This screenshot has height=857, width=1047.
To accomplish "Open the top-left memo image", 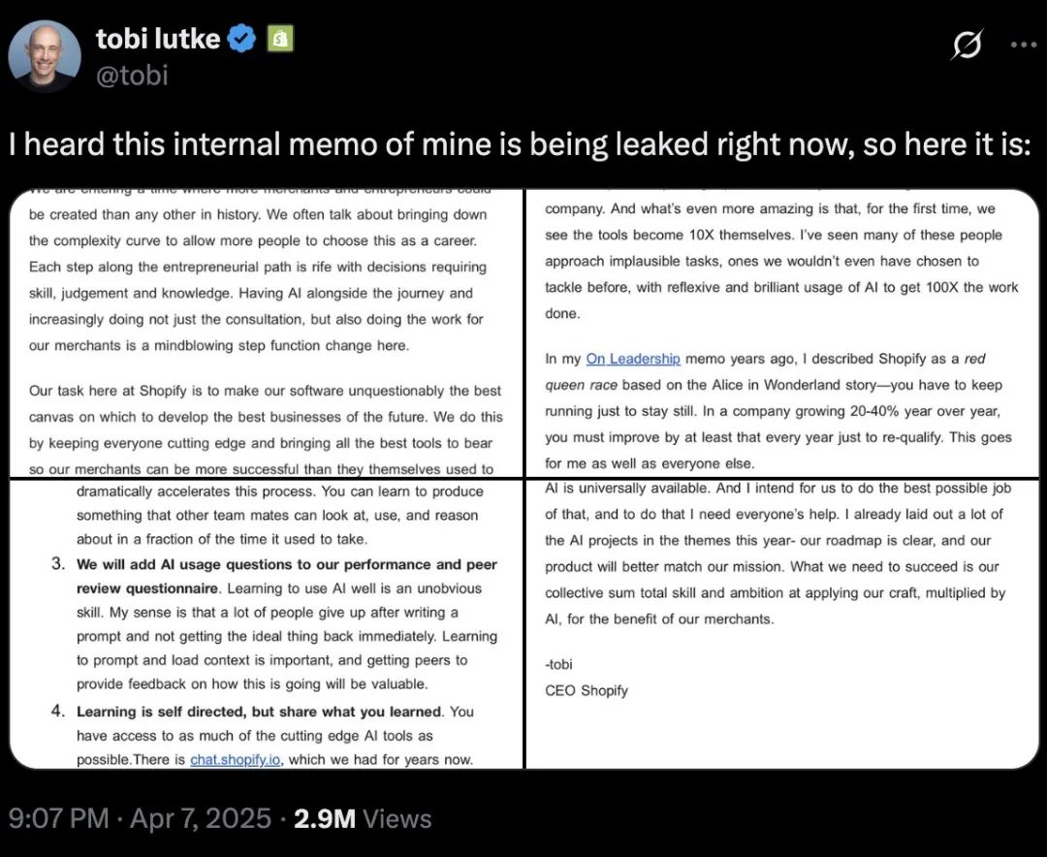I will coord(267,333).
